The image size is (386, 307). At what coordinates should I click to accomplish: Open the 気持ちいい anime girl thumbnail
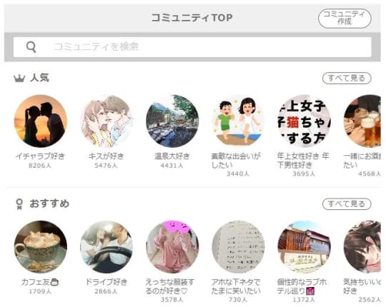[x=362, y=247]
